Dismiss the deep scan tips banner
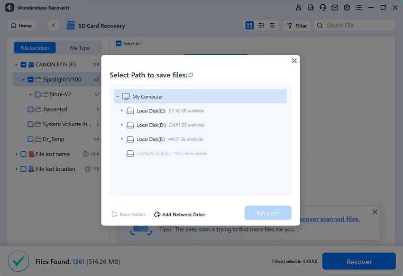 pos(375,212)
